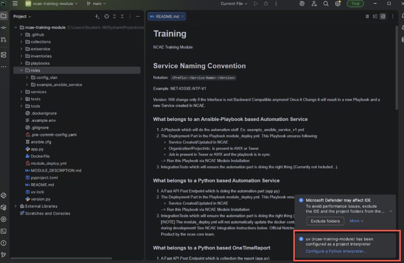Click the Project panel horizontal scrollbar
Image resolution: width=404 pixels, height=263 pixels.
click(61, 258)
